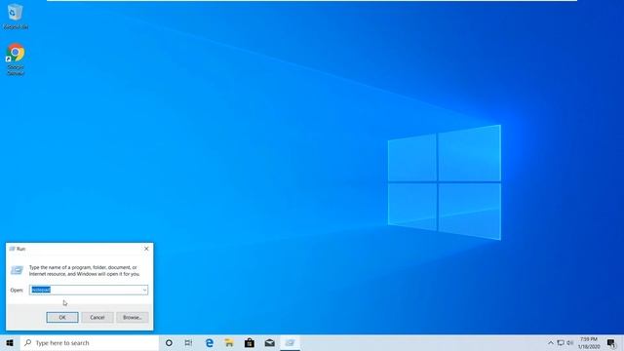Click the Run title bar icon
Viewport: 624px width, 351px height.
12,249
